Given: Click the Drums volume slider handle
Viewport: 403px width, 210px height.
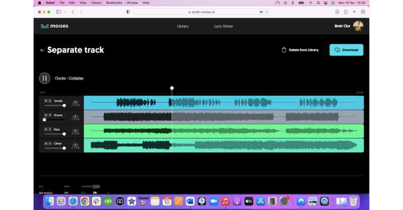Looking at the screenshot, I should (44, 119).
